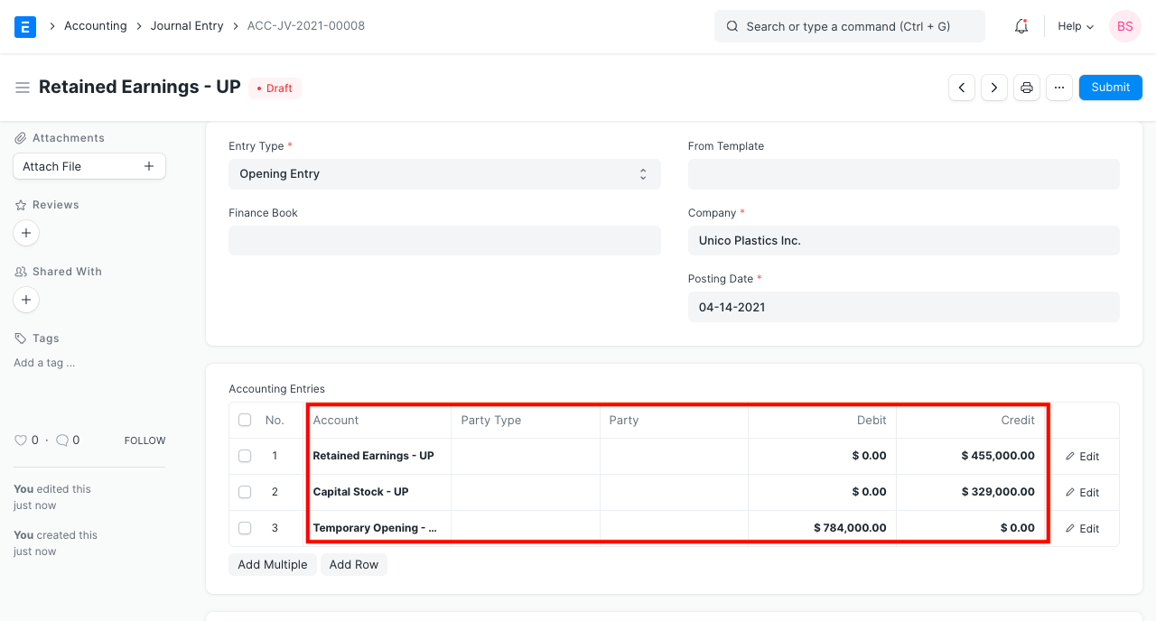Toggle the sidebar with the hamburger icon
Image resolution: width=1156 pixels, height=621 pixels.
23,87
